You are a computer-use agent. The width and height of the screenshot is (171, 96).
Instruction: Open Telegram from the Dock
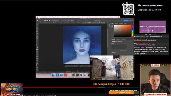pyautogui.click(x=61, y=75)
